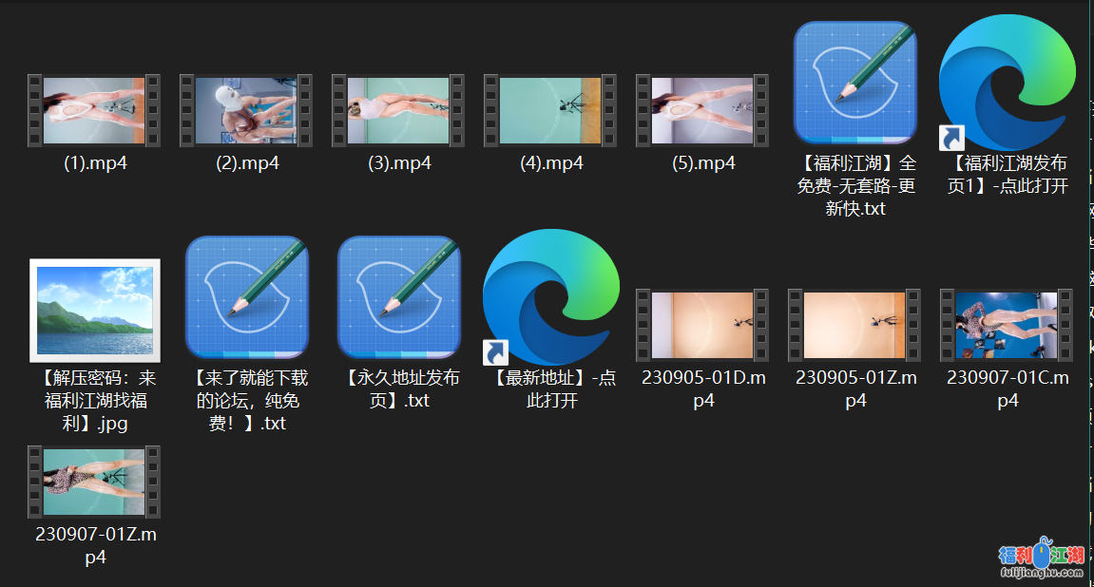Click the (2).mp4 video thumbnail
1094x587 pixels.
click(x=247, y=110)
